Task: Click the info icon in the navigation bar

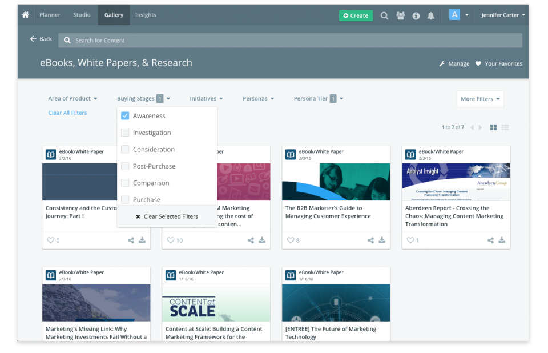Action: click(416, 15)
